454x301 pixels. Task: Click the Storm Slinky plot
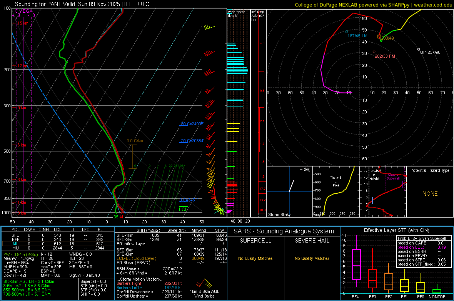pos(289,191)
